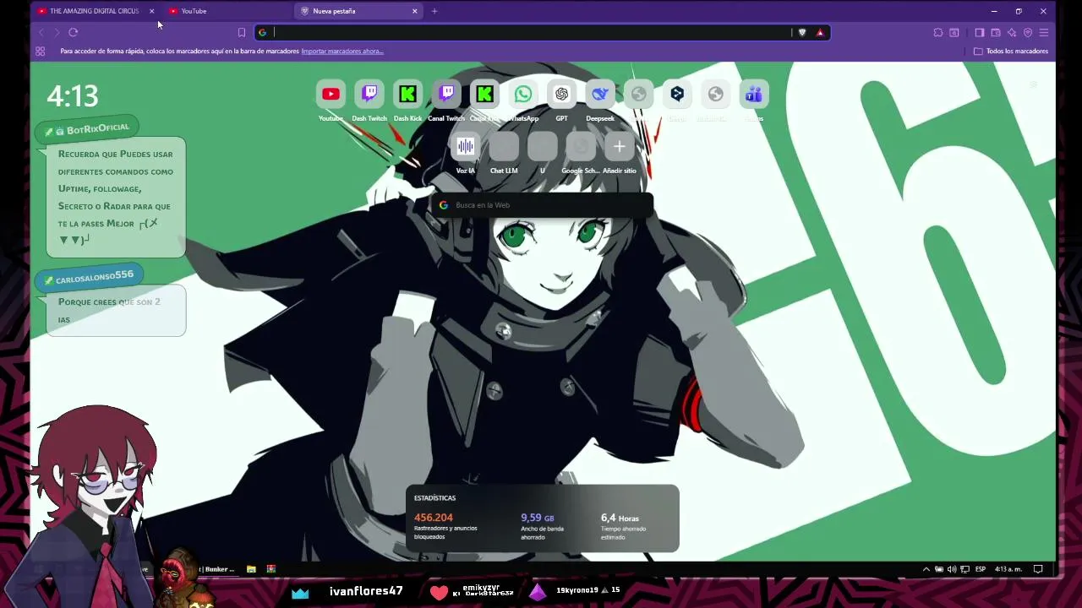Screen dimensions: 1082x608
Task: Open the extensions puzzle icon
Action: (x=938, y=32)
